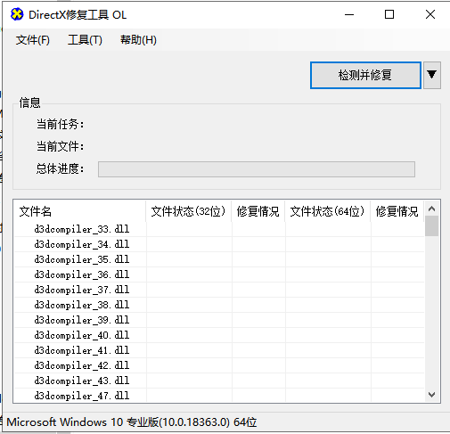The width and height of the screenshot is (450, 434).
Task: Click the file list scroll-up arrow
Action: [x=432, y=209]
